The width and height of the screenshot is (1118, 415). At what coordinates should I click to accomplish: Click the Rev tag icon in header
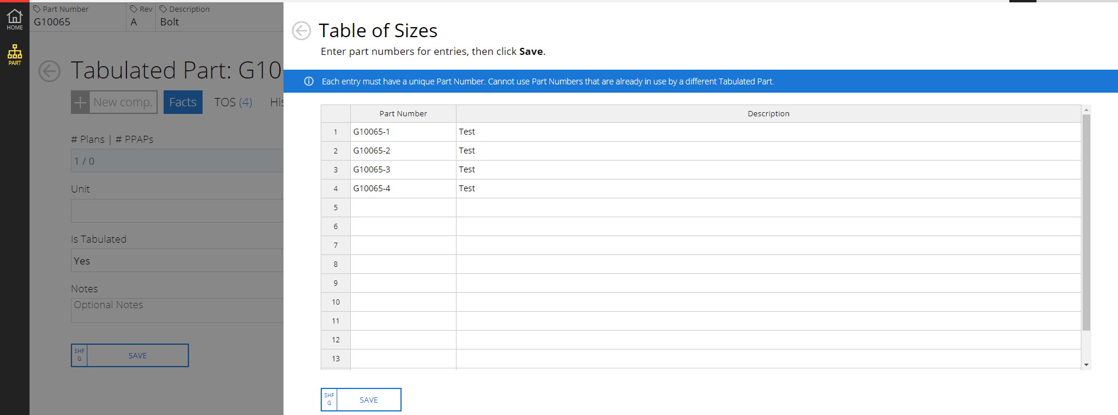[133, 9]
